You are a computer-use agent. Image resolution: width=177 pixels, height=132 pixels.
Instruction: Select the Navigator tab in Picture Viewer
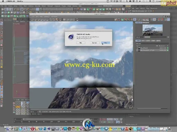(139, 23)
